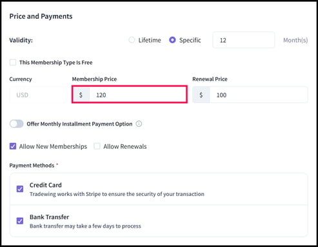Click the Allow Renewals label text

click(125, 147)
